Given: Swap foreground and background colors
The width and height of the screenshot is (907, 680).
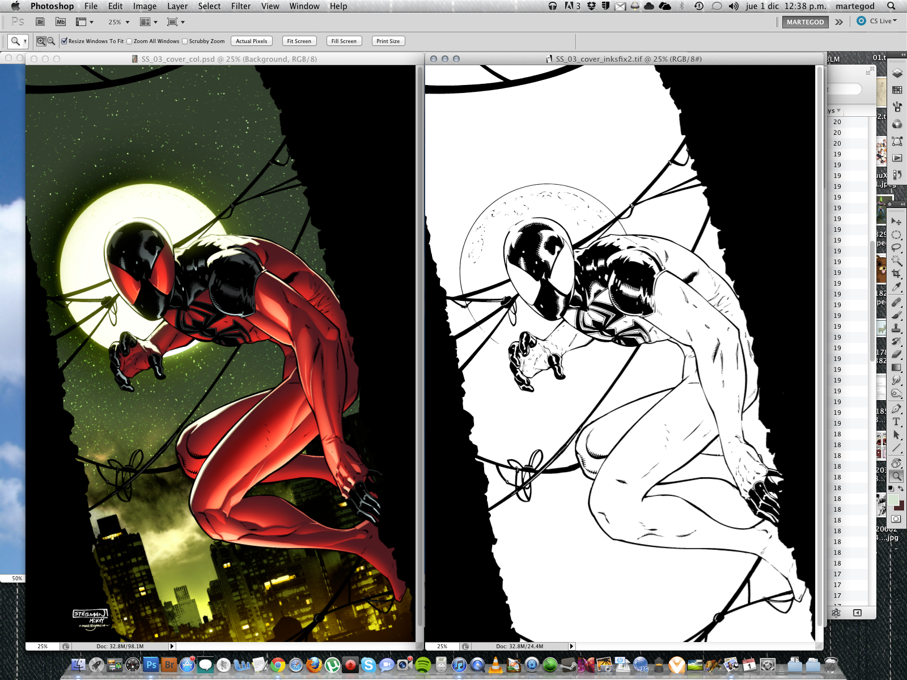Looking at the screenshot, I should pos(901,488).
